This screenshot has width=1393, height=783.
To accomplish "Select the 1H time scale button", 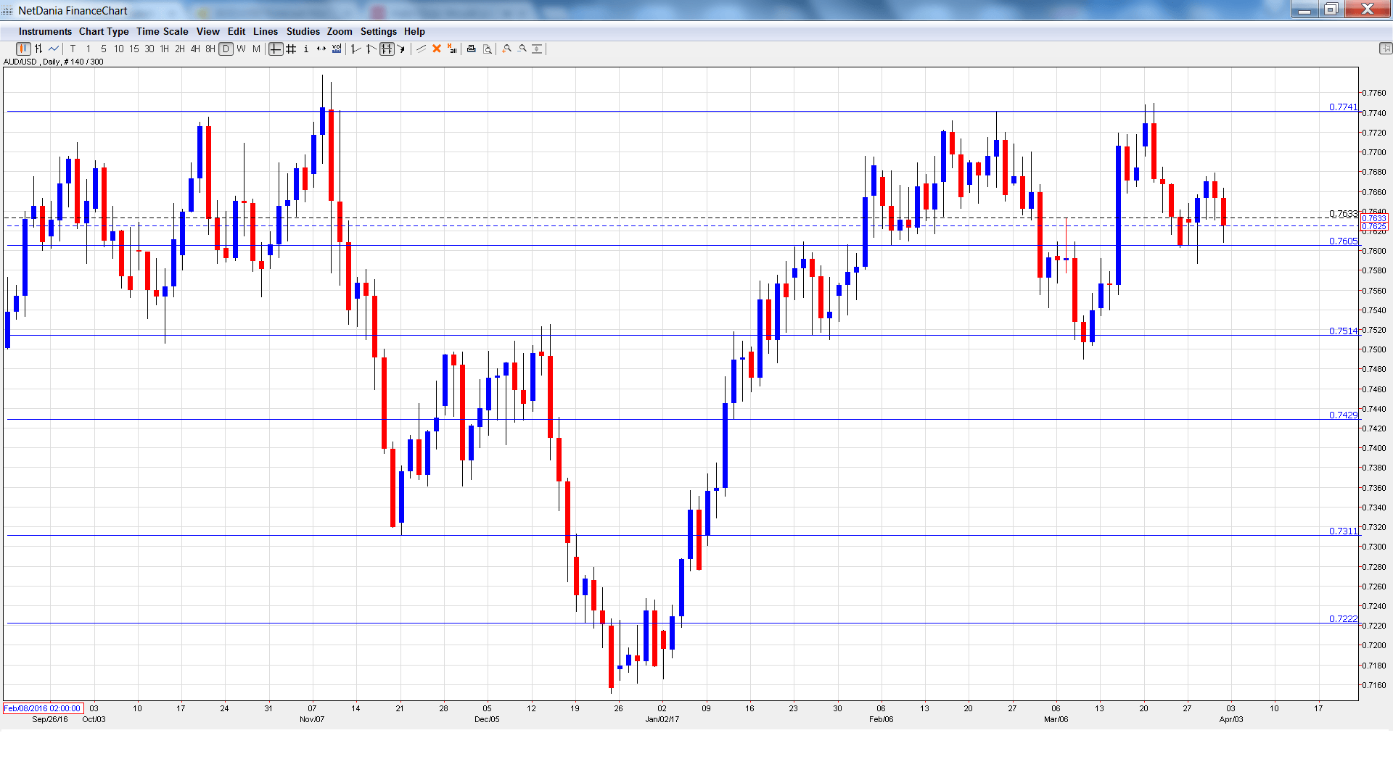I will coord(165,49).
